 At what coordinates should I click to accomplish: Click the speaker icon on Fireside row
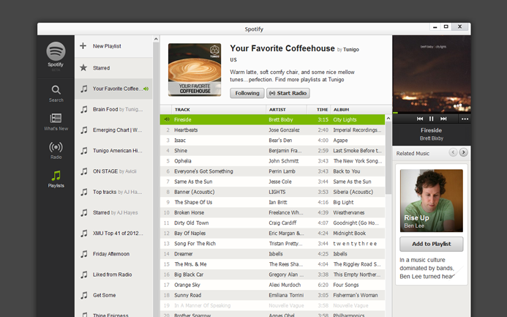tap(167, 119)
